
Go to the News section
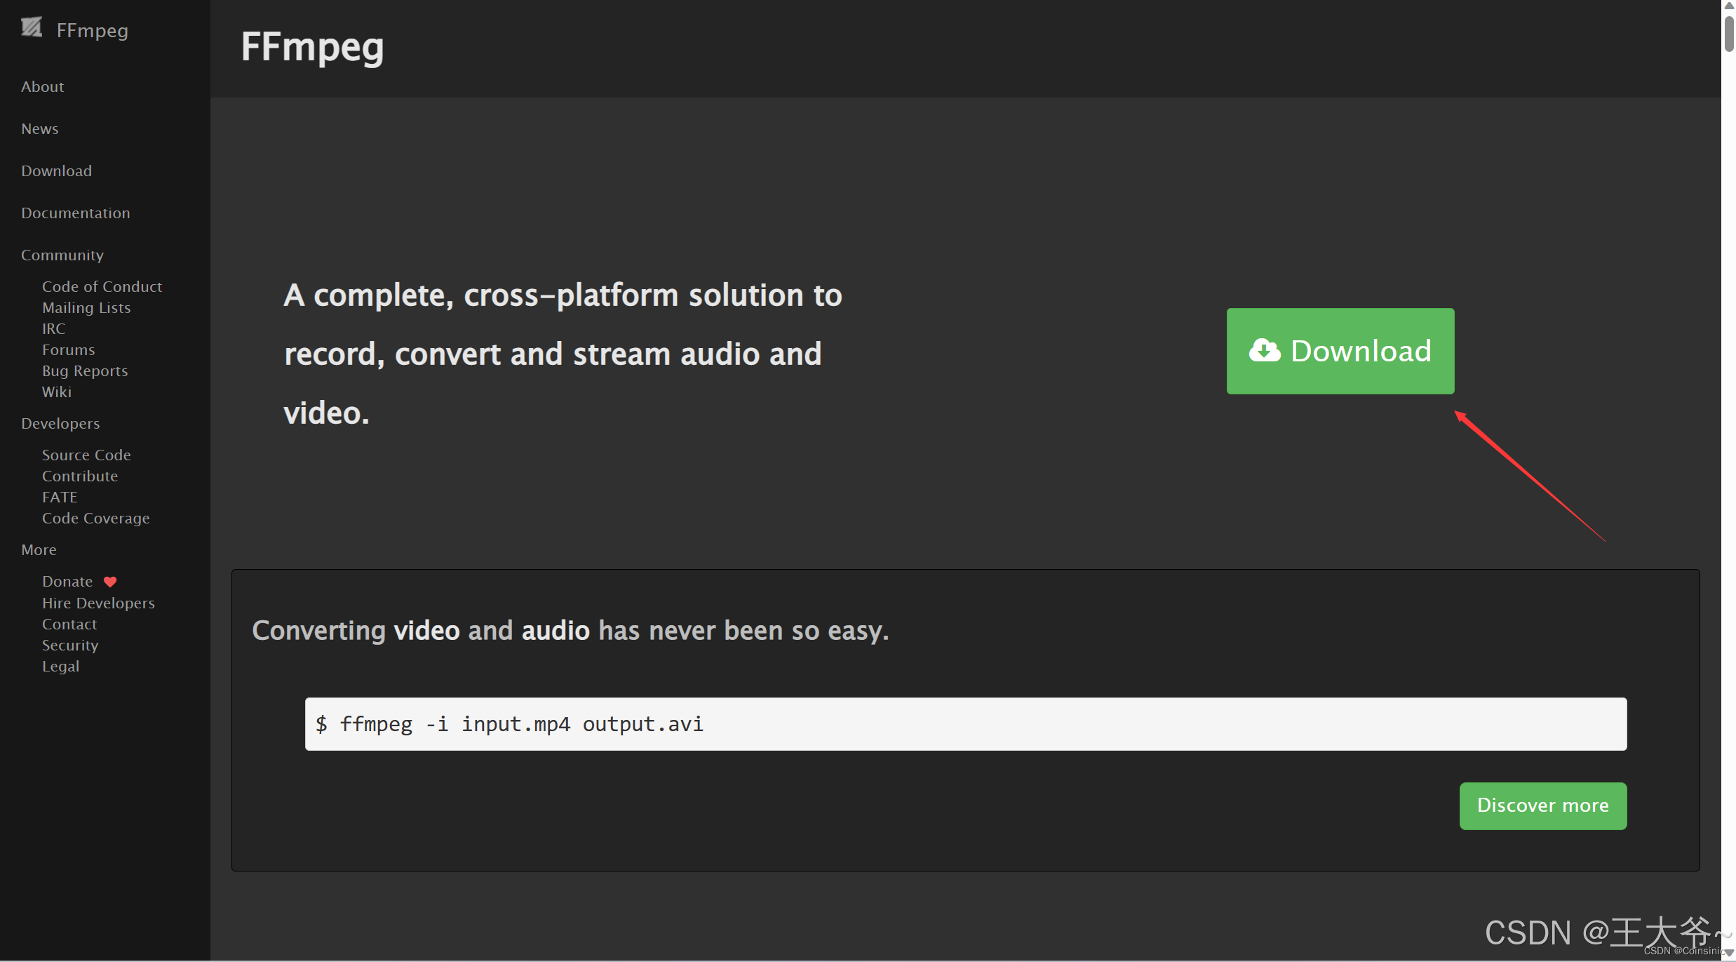39,129
